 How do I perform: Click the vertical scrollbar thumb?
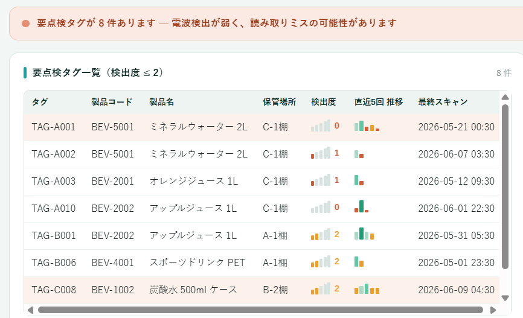[x=505, y=186]
